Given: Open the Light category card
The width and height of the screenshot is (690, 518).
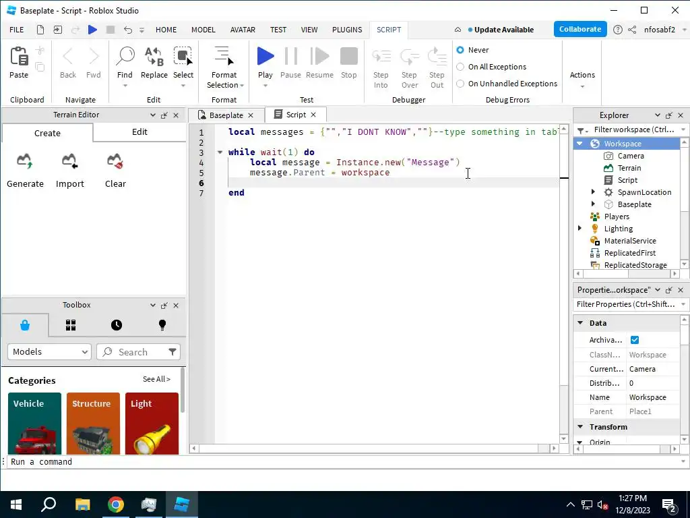Looking at the screenshot, I should click(152, 424).
